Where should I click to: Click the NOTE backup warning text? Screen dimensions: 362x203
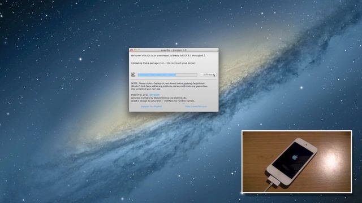click(169, 86)
